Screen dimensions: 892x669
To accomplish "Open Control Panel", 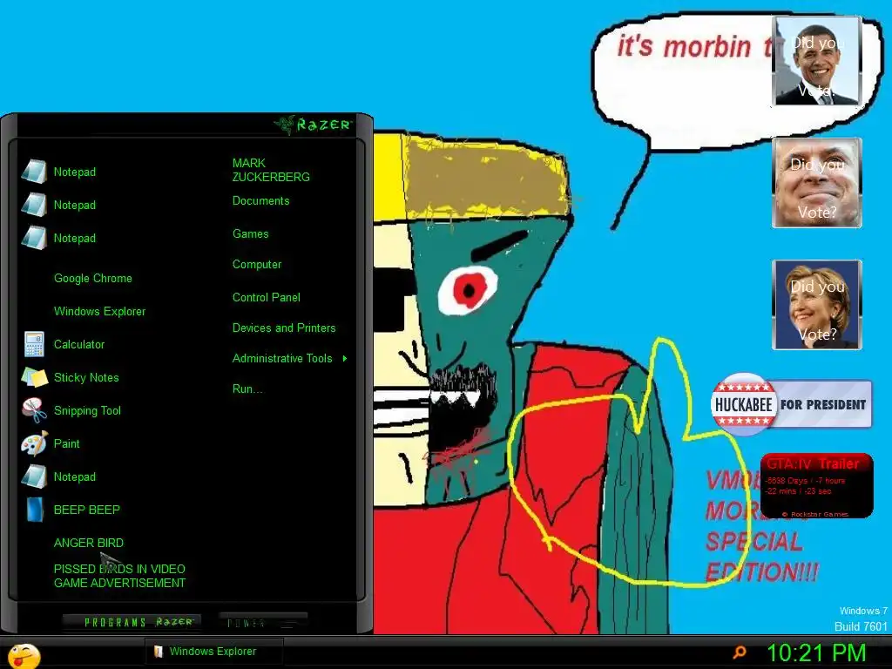I will [266, 298].
